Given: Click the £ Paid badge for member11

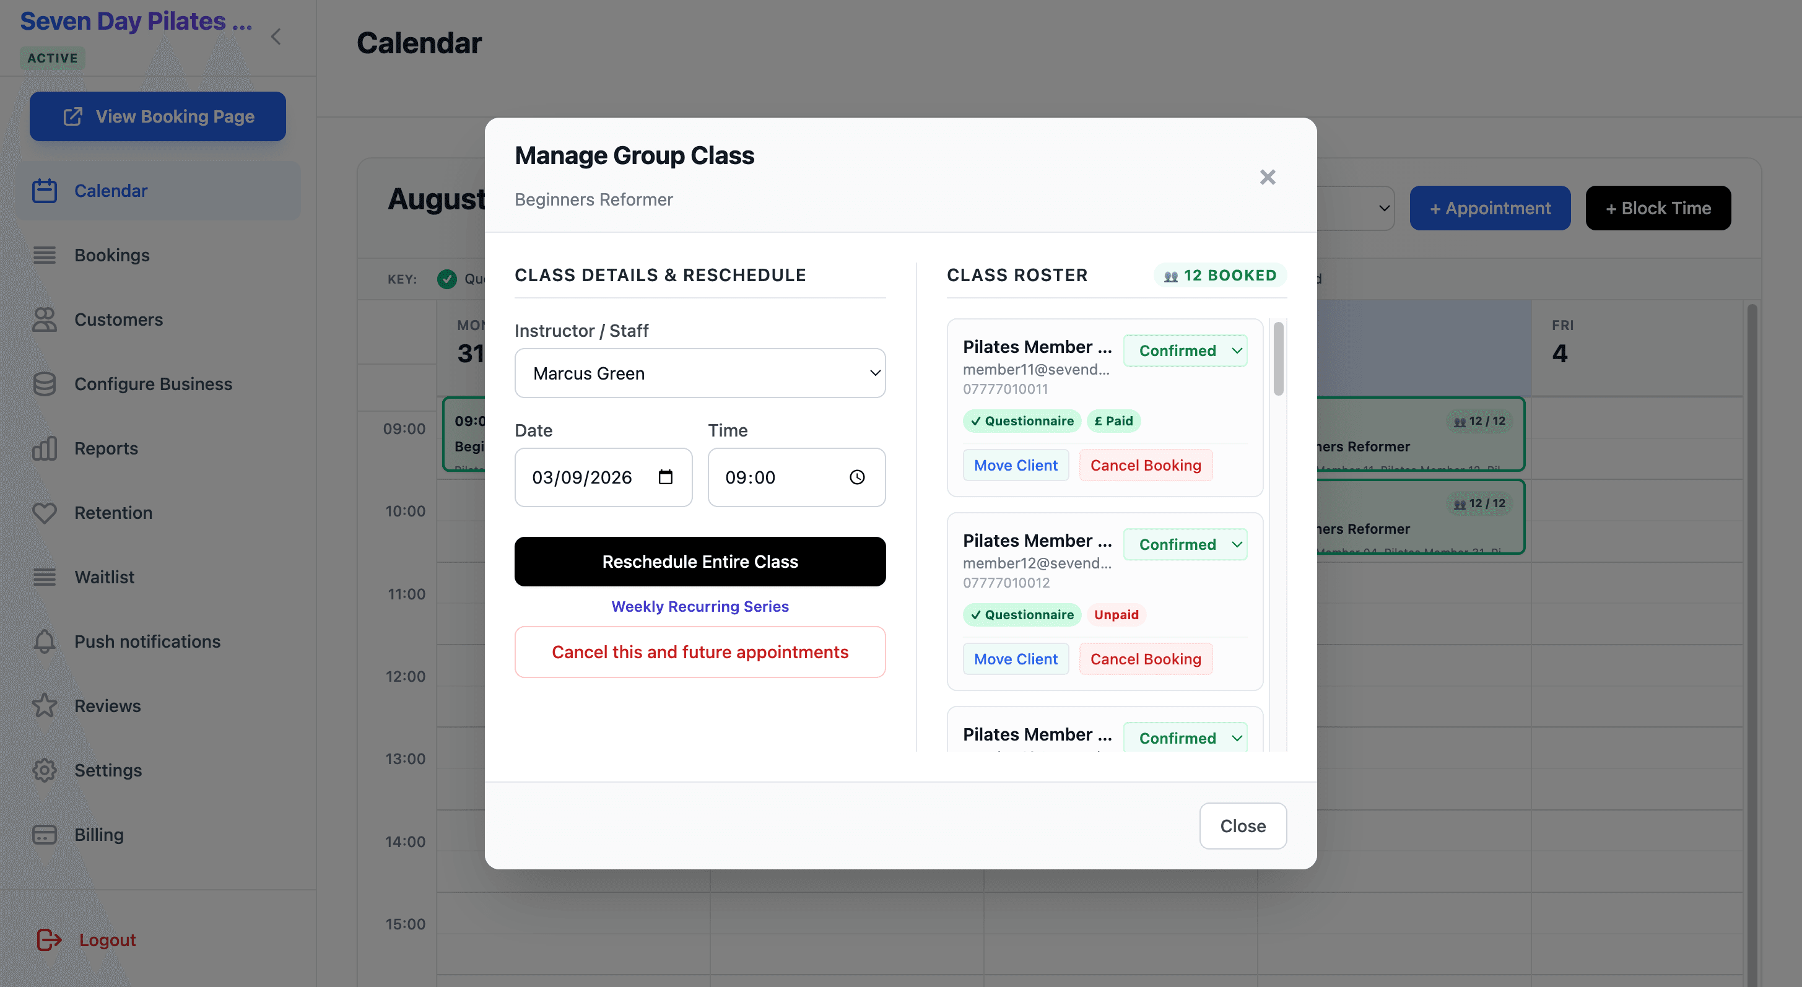Looking at the screenshot, I should [1113, 421].
